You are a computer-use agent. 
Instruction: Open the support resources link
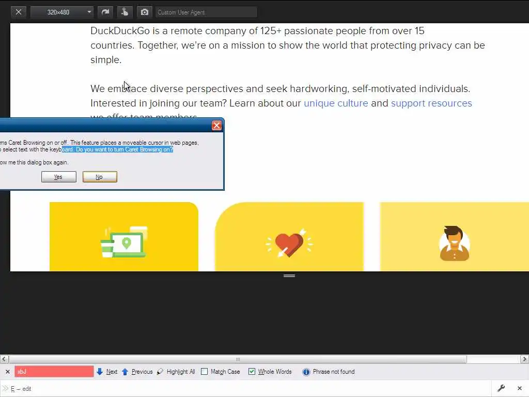431,103
